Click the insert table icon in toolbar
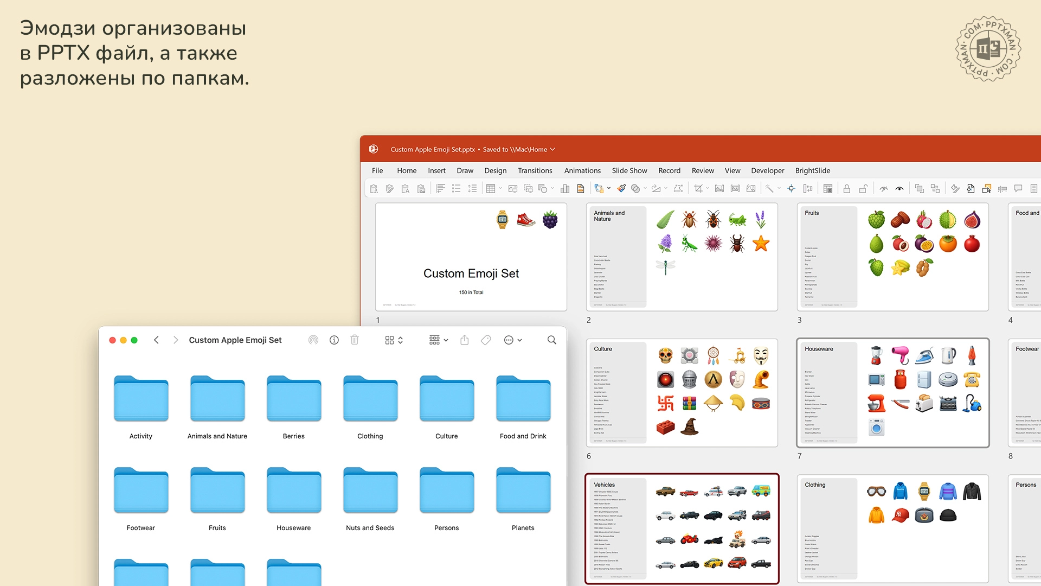 491,188
